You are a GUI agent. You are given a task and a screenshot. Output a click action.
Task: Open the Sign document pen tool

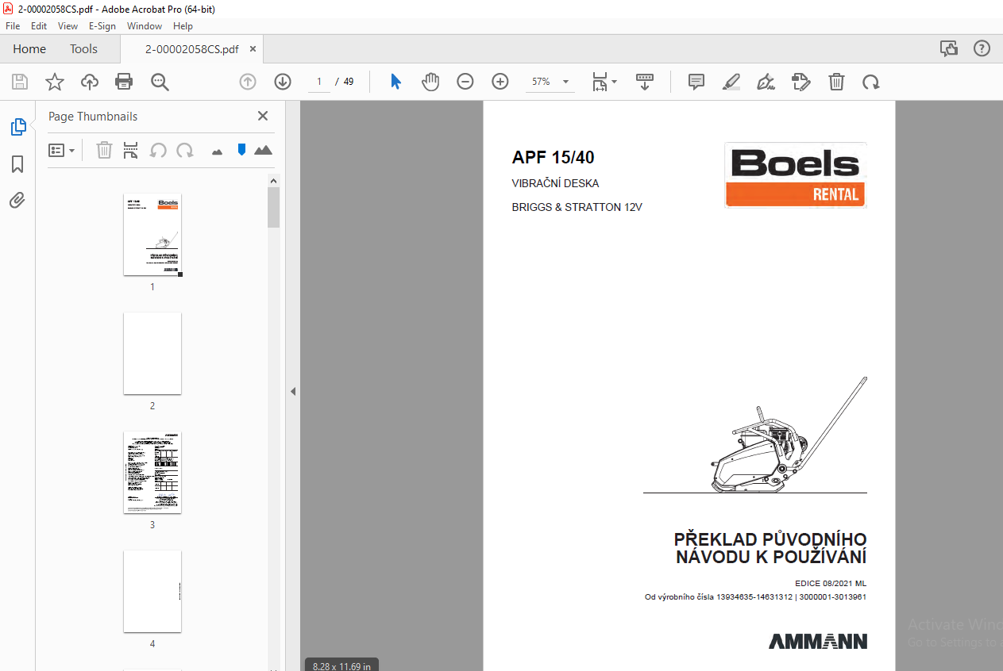click(x=766, y=82)
